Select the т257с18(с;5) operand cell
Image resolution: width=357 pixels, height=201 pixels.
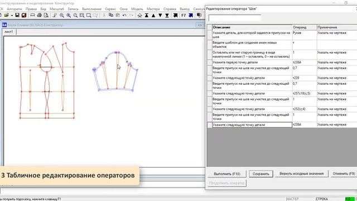click(305, 93)
